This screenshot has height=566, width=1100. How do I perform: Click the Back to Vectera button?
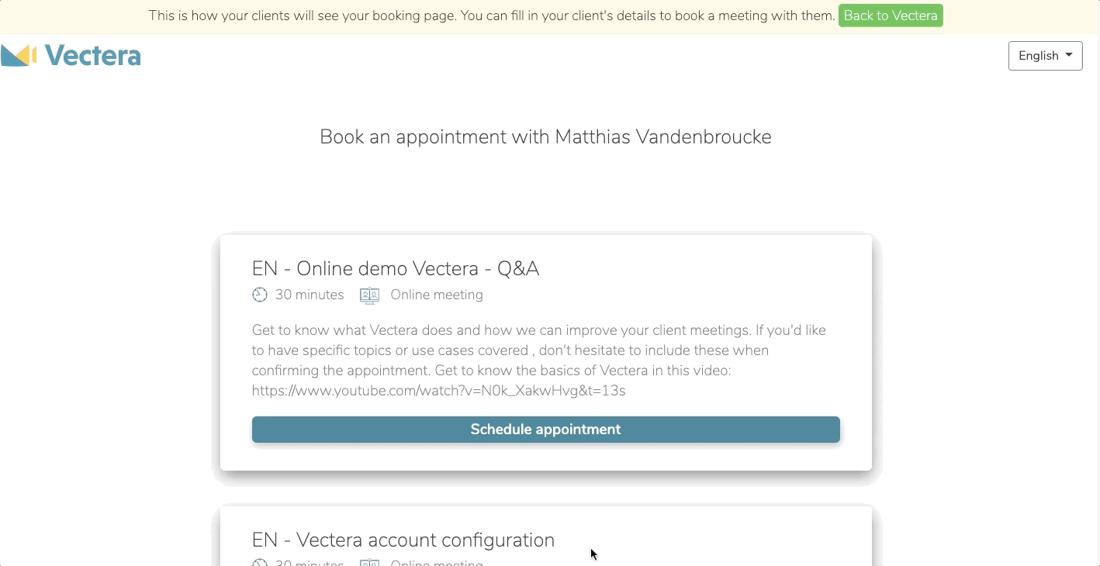(x=891, y=16)
